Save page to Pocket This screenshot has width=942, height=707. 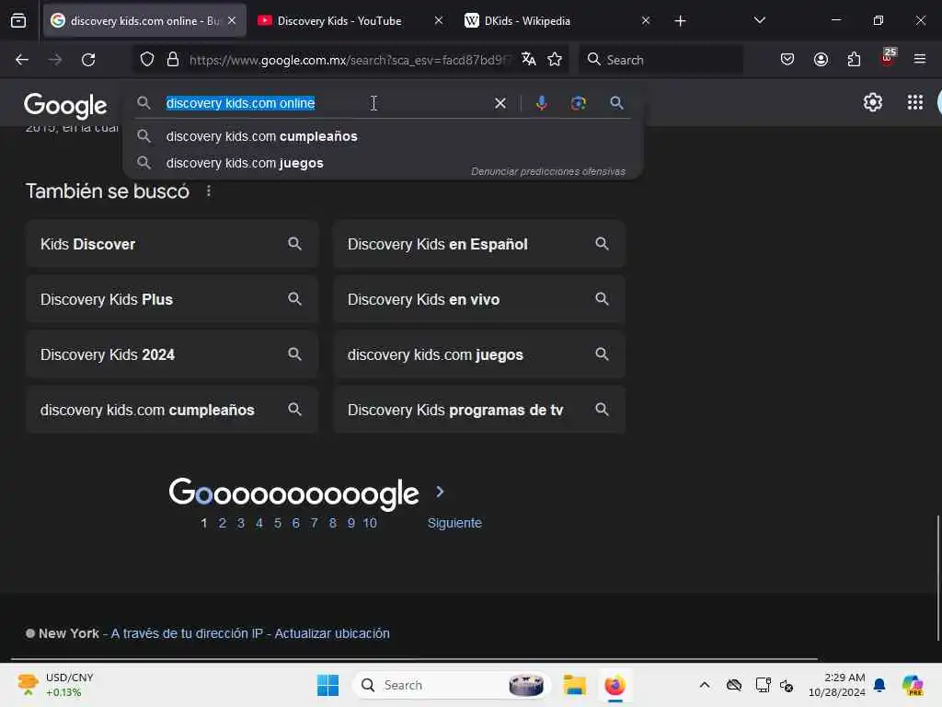coord(787,59)
